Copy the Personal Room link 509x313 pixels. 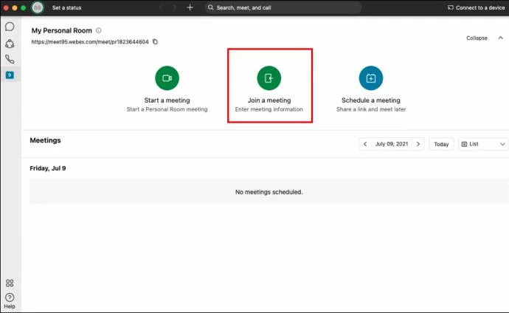pos(155,42)
